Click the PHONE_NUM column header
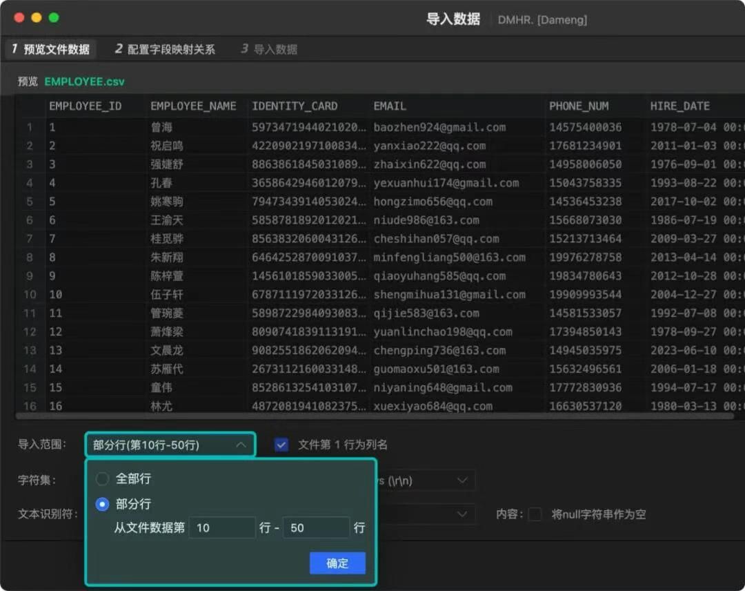The width and height of the screenshot is (745, 591). pyautogui.click(x=579, y=106)
